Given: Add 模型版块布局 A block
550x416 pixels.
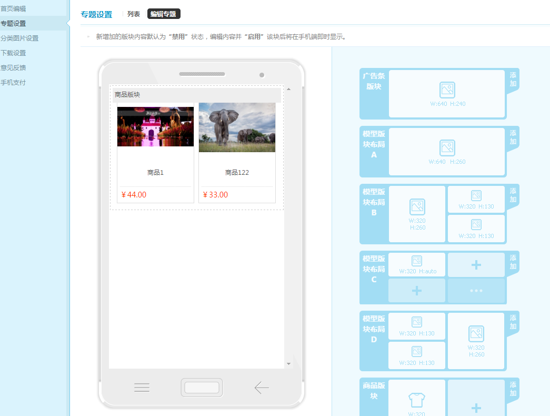Looking at the screenshot, I should pyautogui.click(x=513, y=137).
